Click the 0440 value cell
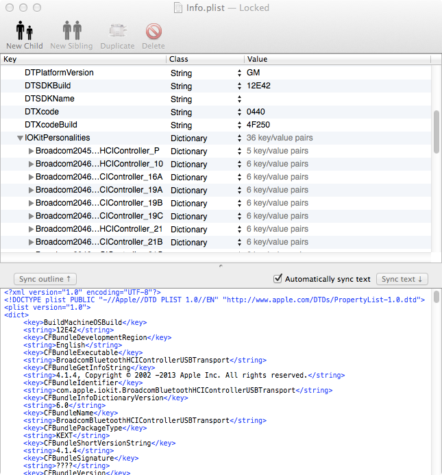 point(256,112)
